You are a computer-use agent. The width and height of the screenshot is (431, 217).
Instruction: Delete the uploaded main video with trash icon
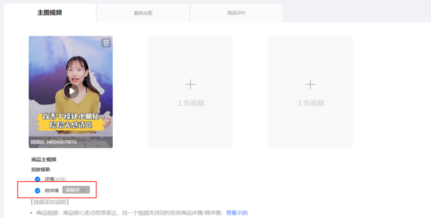(106, 43)
